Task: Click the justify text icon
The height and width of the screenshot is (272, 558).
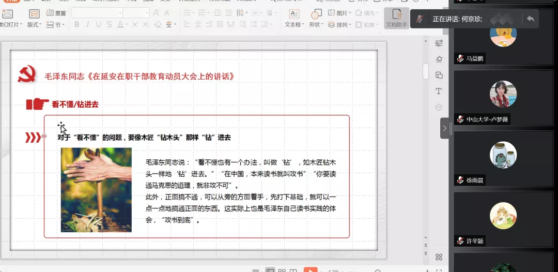Action: pyautogui.click(x=220, y=25)
